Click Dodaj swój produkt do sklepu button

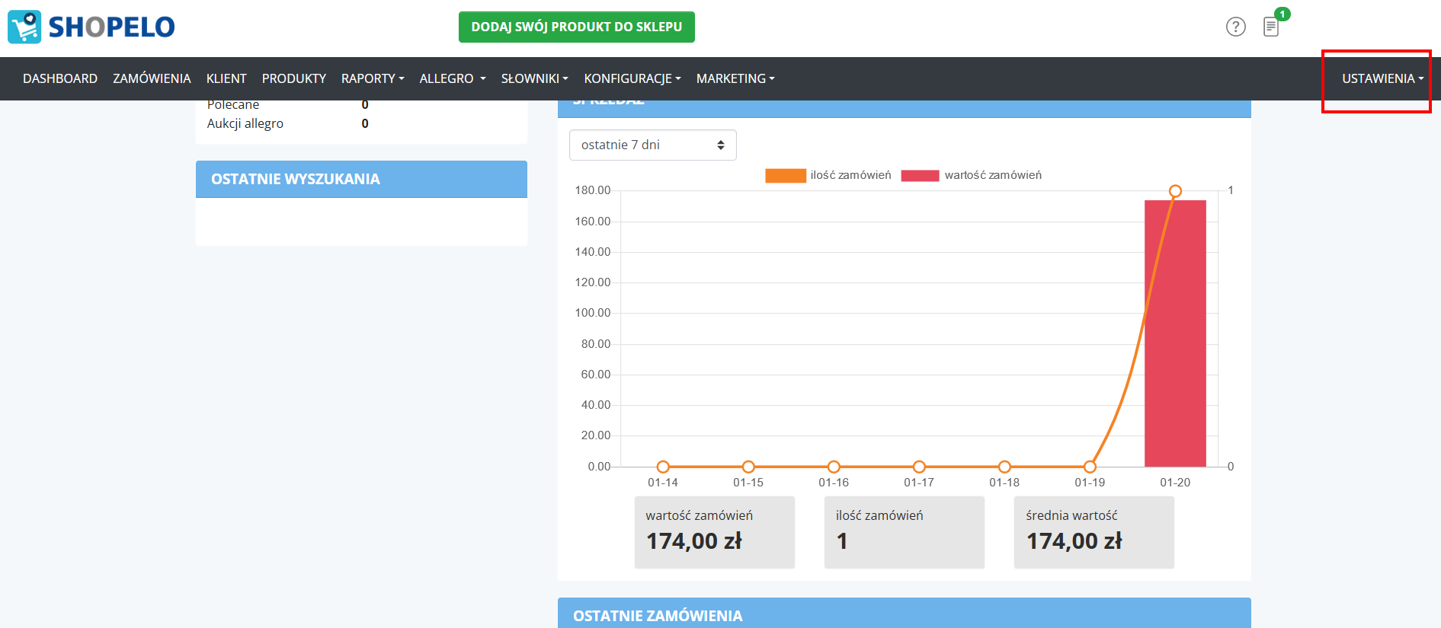tap(576, 27)
